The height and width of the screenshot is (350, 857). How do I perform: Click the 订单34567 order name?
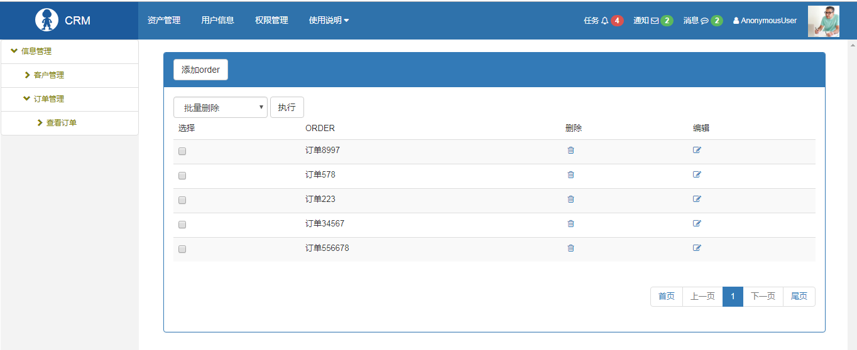pos(325,223)
